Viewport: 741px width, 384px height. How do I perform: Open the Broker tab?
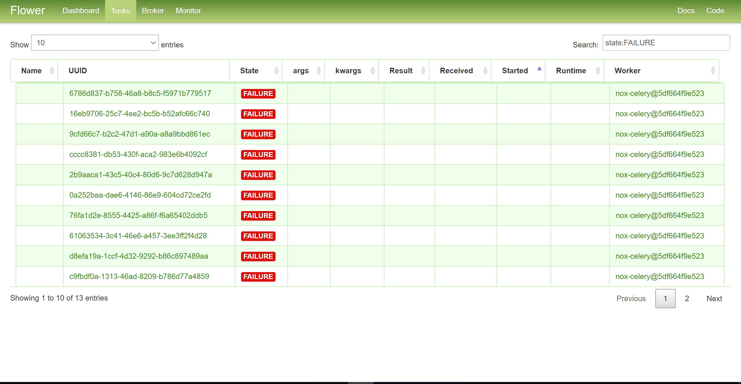[x=153, y=10]
